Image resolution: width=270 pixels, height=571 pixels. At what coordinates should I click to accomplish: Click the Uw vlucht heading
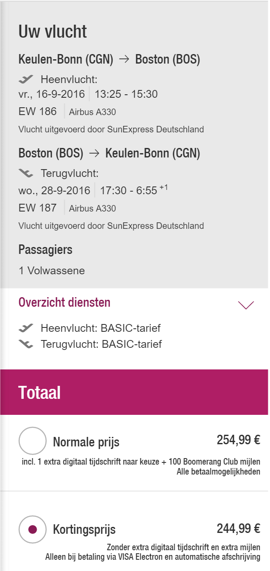tap(53, 32)
